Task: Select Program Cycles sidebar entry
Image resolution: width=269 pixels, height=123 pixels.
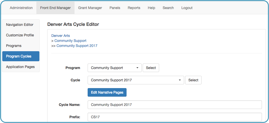Action: point(21,56)
